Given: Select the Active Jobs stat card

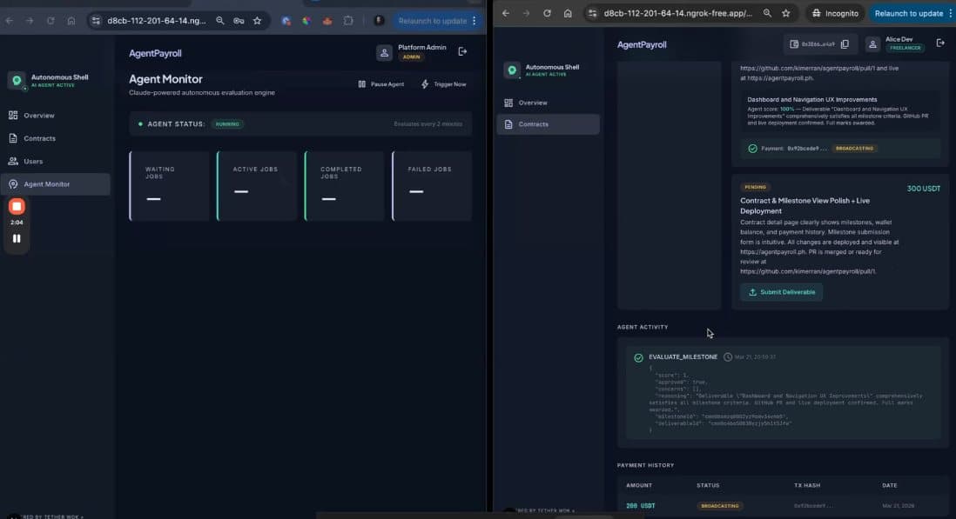Looking at the screenshot, I should click(x=257, y=186).
